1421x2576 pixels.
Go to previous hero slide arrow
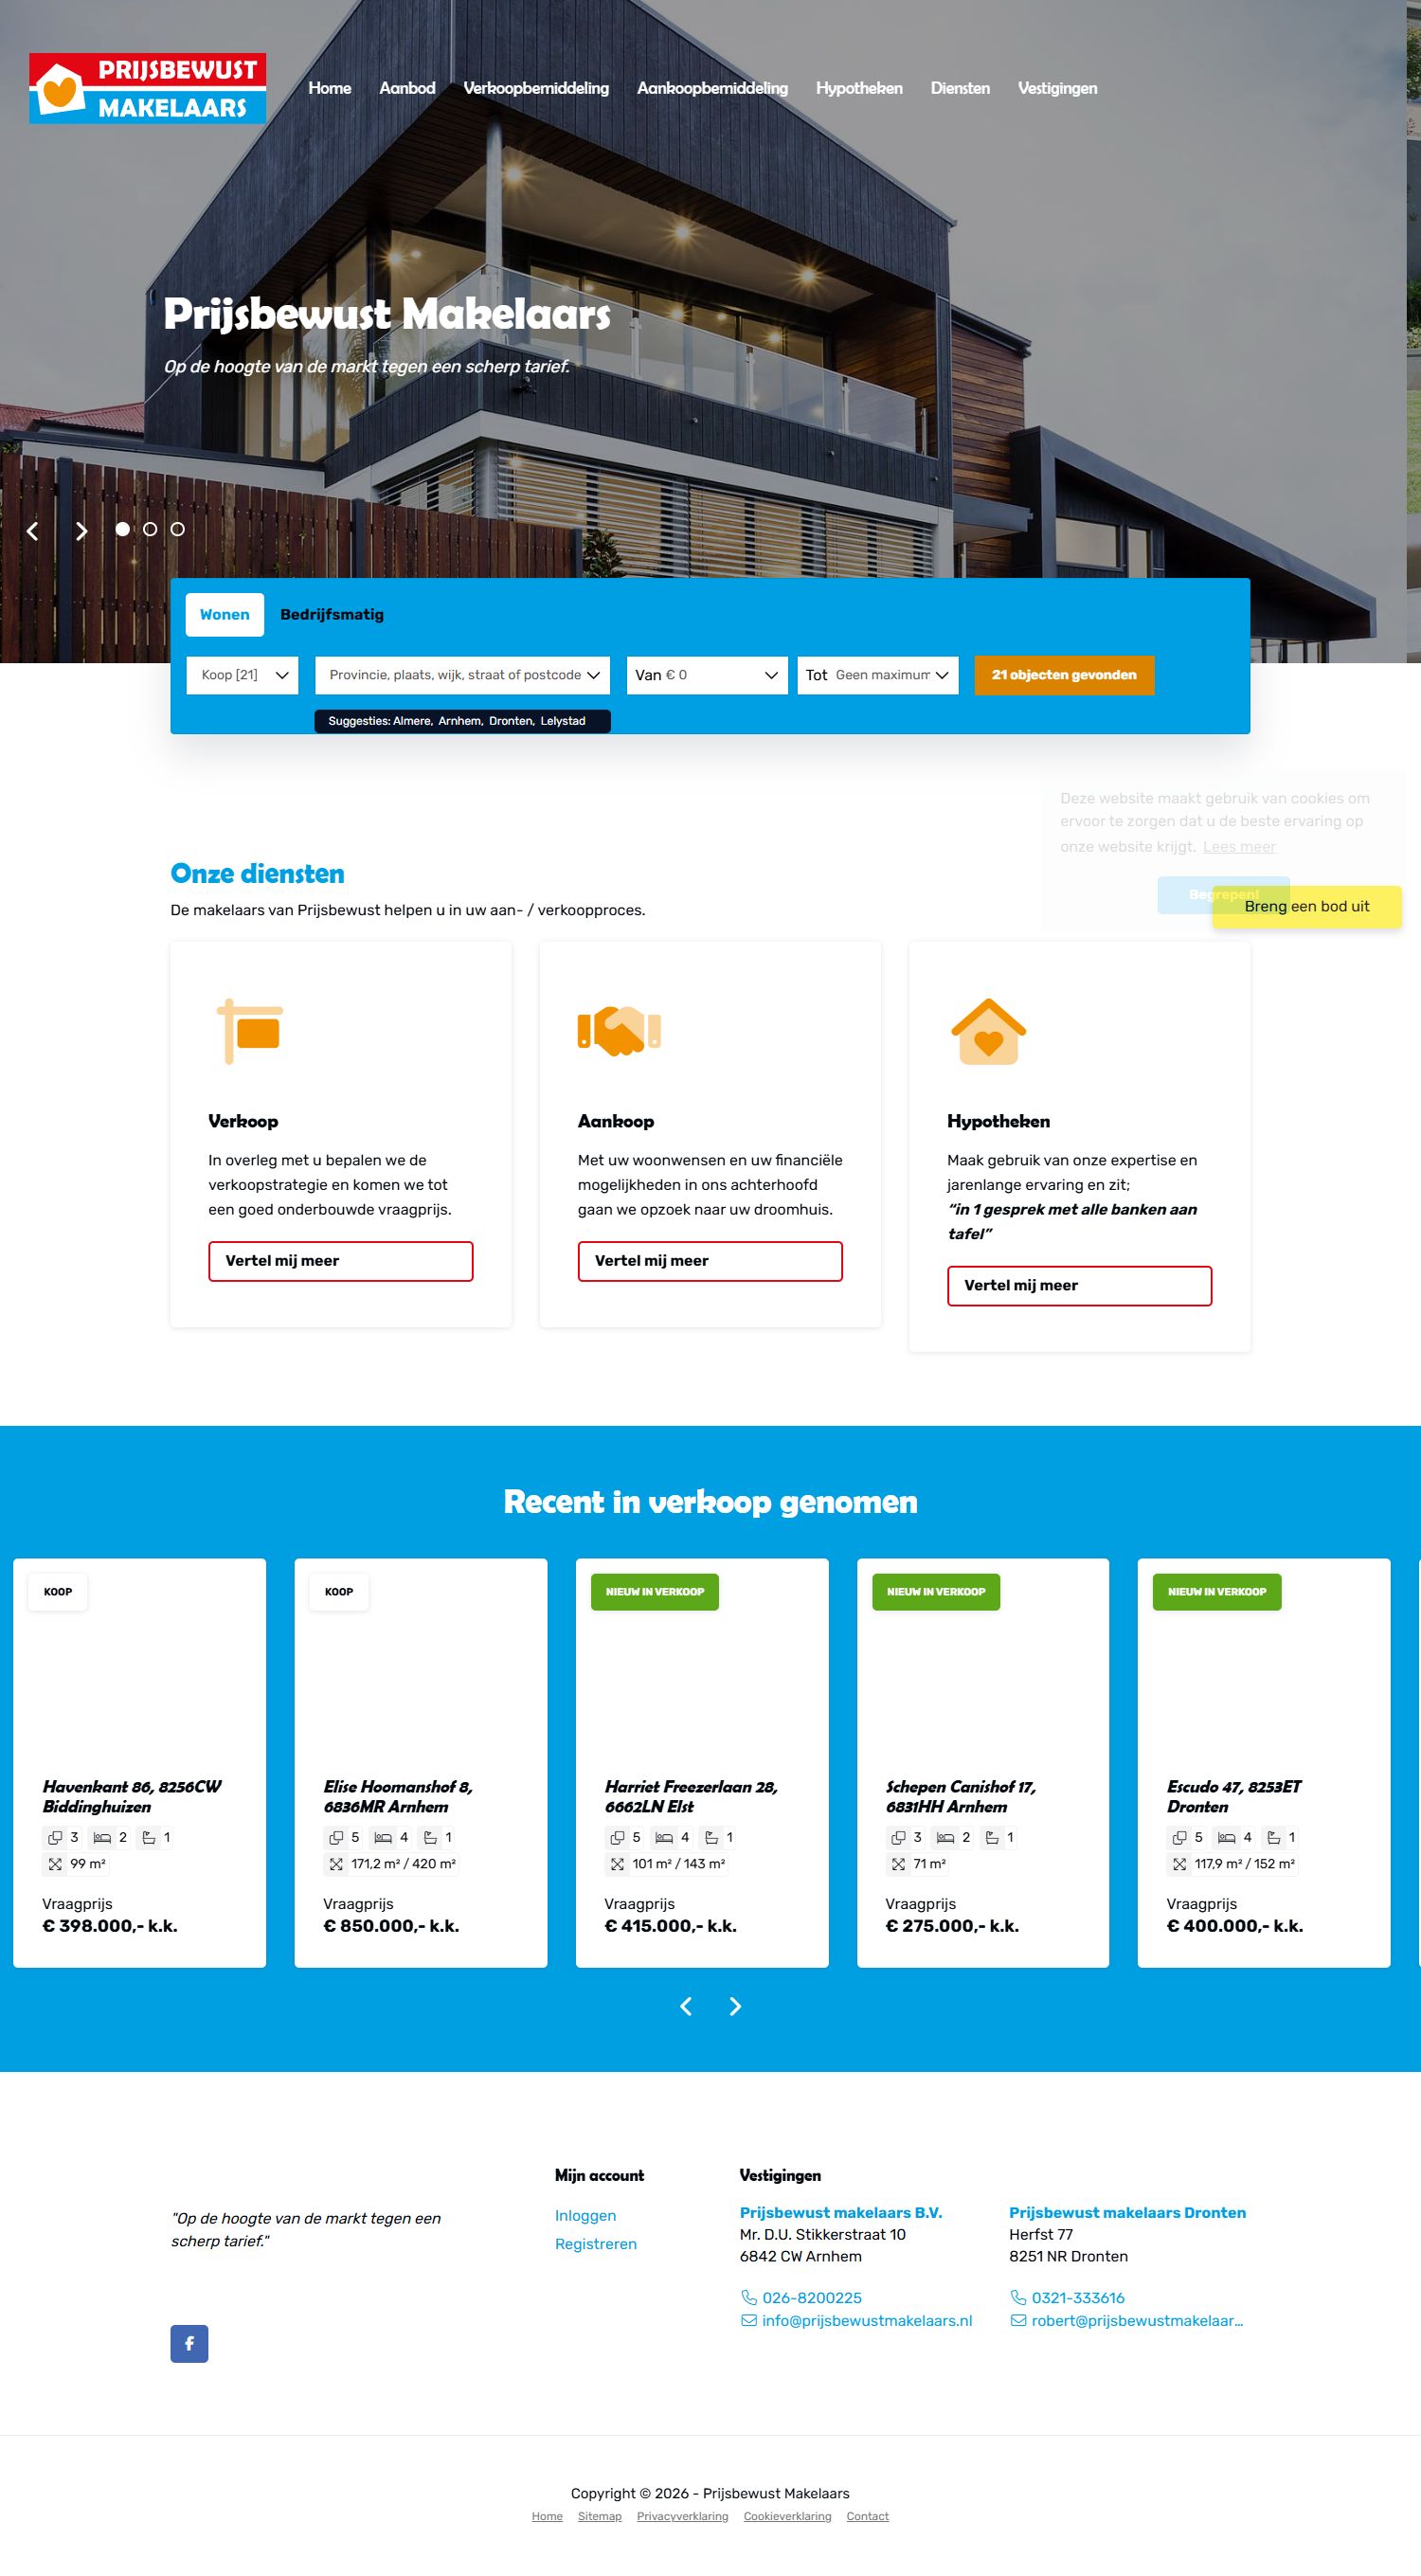click(33, 531)
